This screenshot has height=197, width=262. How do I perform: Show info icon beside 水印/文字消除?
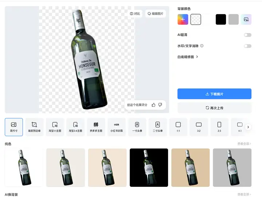pos(202,46)
